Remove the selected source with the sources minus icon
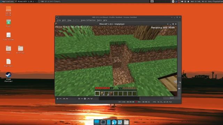Viewport: 223px width, 125px height. click(82, 99)
